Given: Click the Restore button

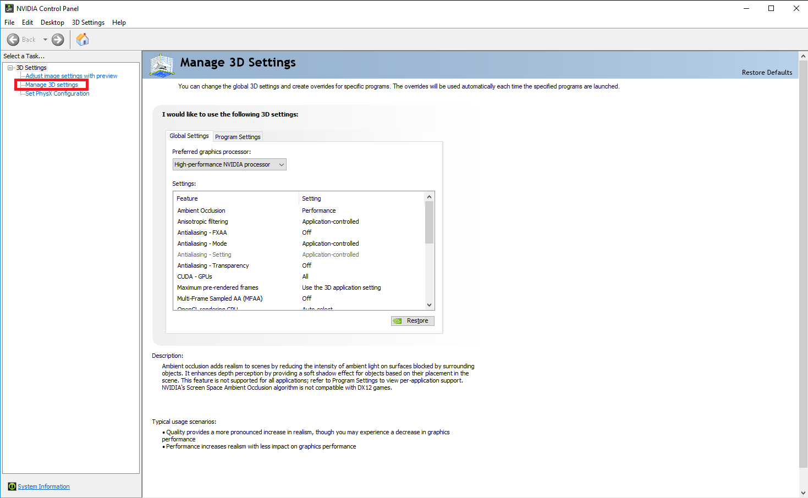Looking at the screenshot, I should [413, 321].
